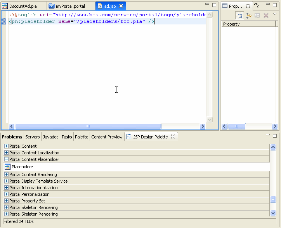Maximize the editor area
This screenshot has width=281, height=228.
click(x=214, y=5)
